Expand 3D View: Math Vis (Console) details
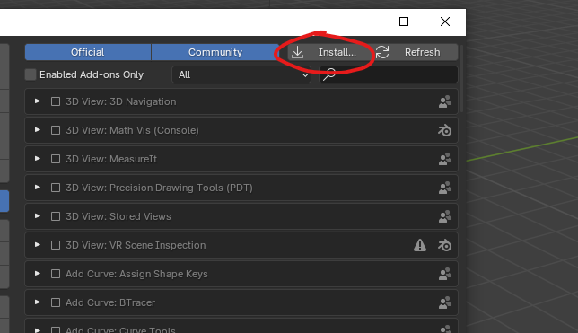The width and height of the screenshot is (578, 333). 37,130
